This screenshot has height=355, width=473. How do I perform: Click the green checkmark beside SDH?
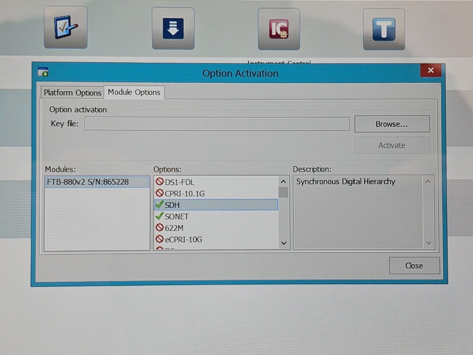159,204
